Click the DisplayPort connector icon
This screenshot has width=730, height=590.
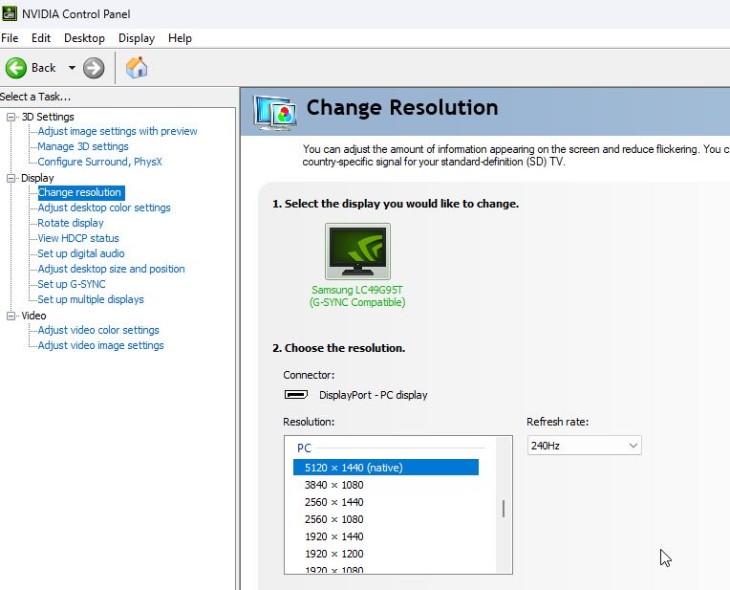coord(296,395)
